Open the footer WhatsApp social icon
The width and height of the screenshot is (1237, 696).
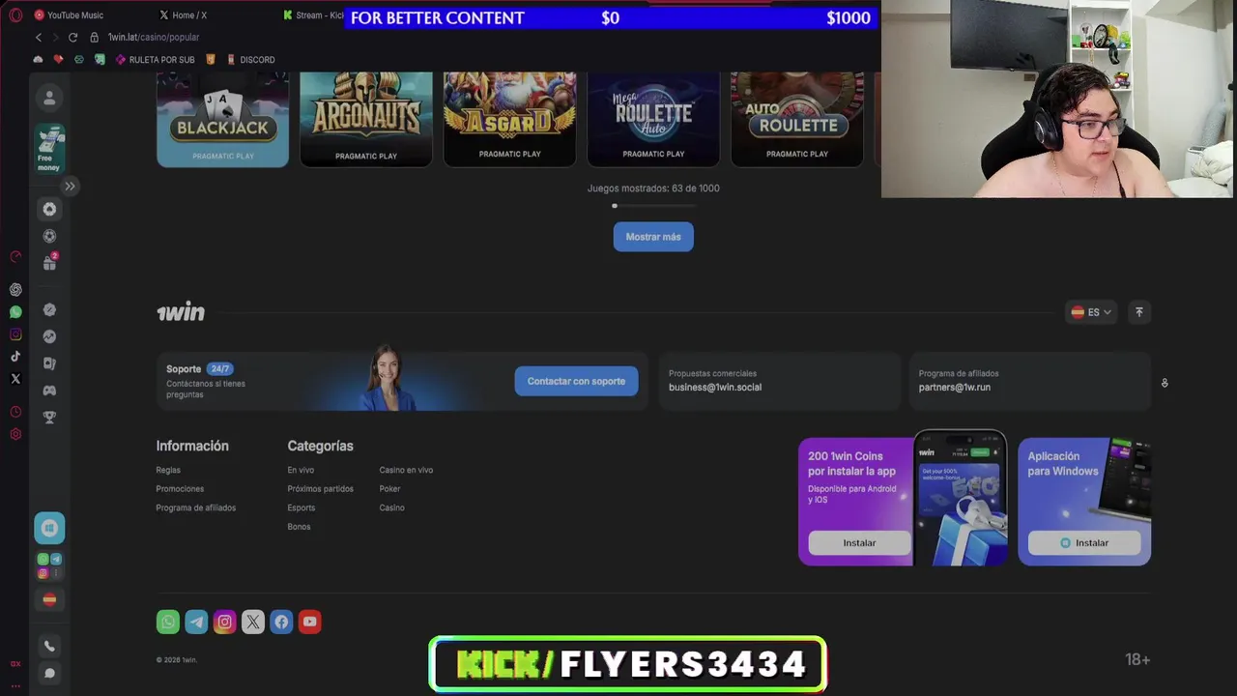tap(168, 622)
